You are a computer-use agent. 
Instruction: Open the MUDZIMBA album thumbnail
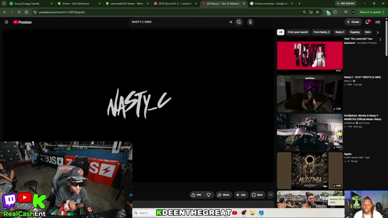310,171
